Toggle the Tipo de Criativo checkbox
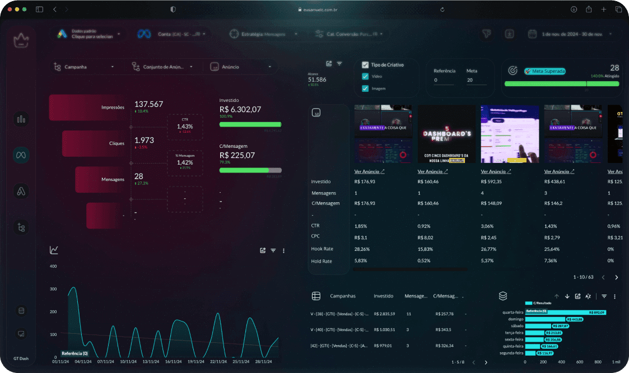This screenshot has height=373, width=629. pos(365,64)
